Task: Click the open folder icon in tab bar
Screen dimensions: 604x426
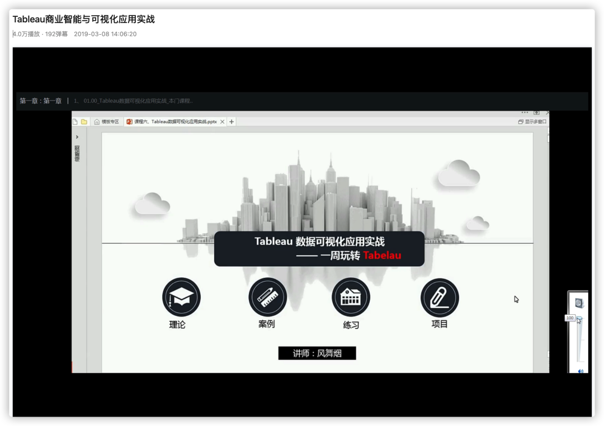Action: (x=84, y=121)
